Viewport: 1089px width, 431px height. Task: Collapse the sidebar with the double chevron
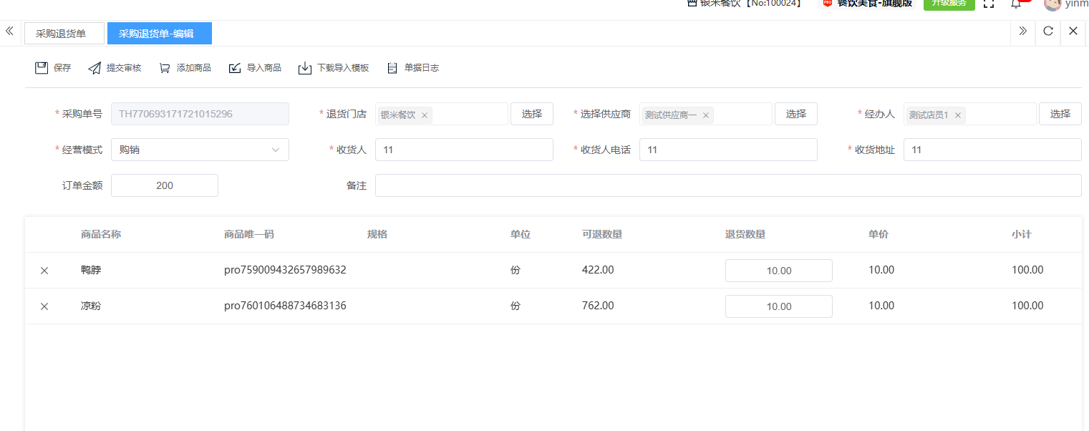(x=9, y=31)
